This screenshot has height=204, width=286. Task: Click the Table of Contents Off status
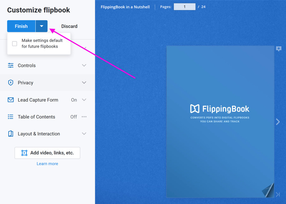(74, 117)
